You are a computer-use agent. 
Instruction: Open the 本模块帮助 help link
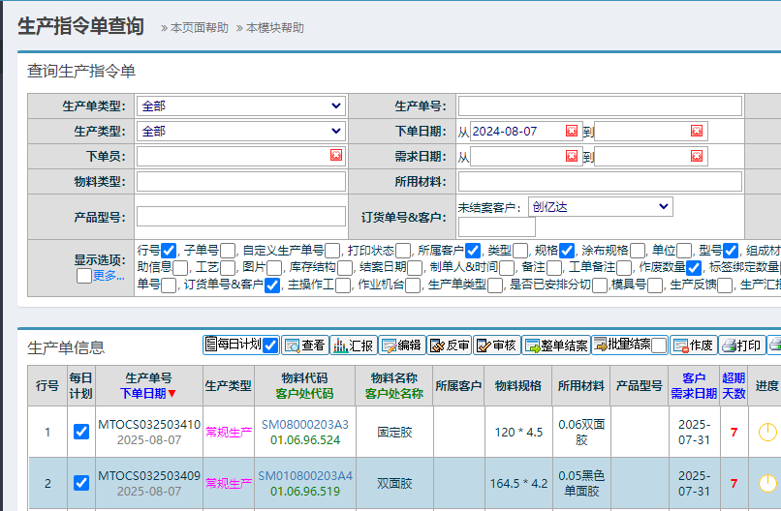pyautogui.click(x=273, y=28)
